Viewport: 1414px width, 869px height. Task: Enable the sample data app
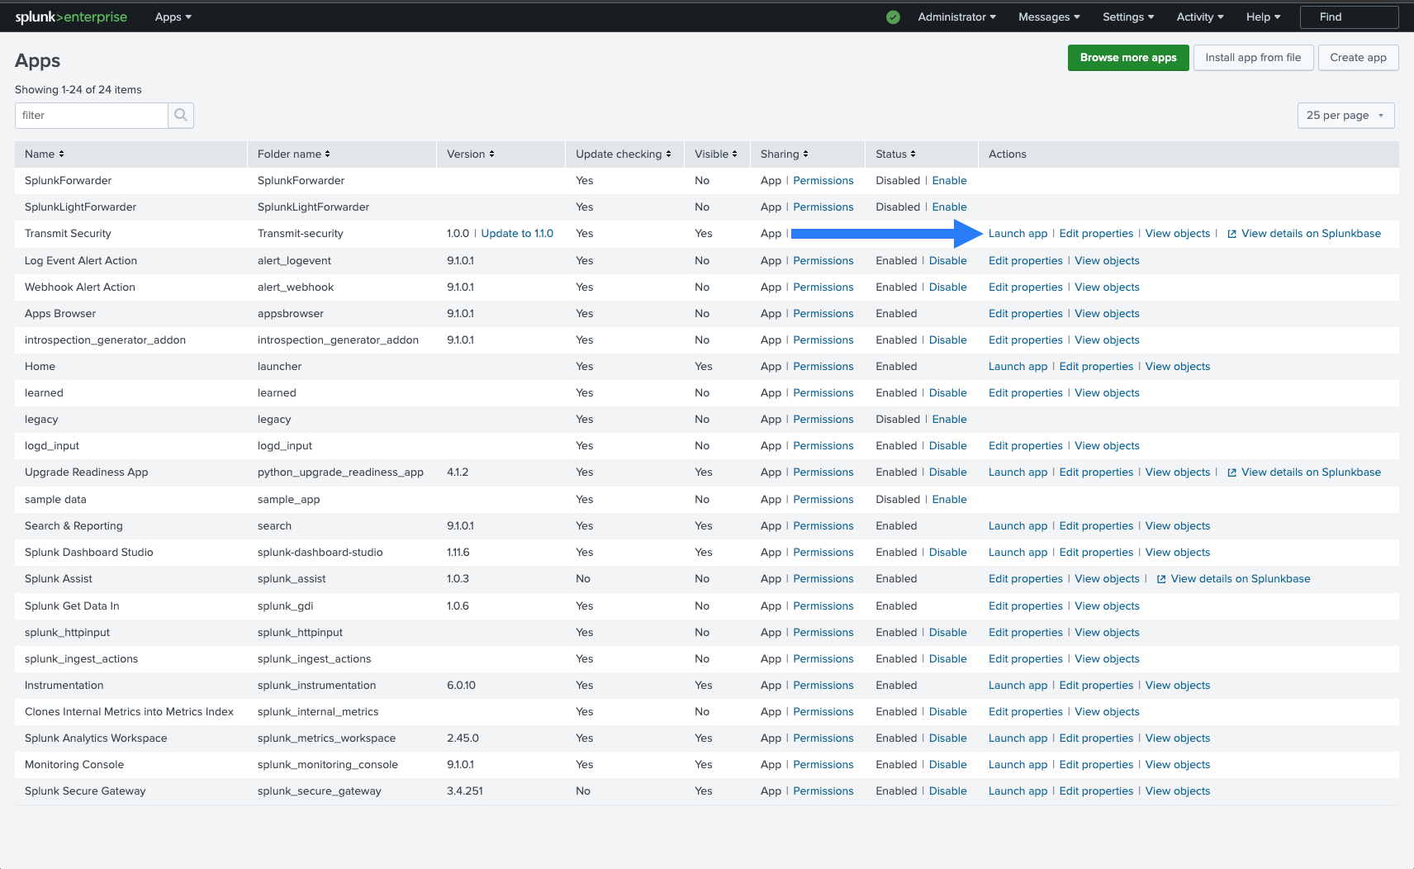click(949, 500)
